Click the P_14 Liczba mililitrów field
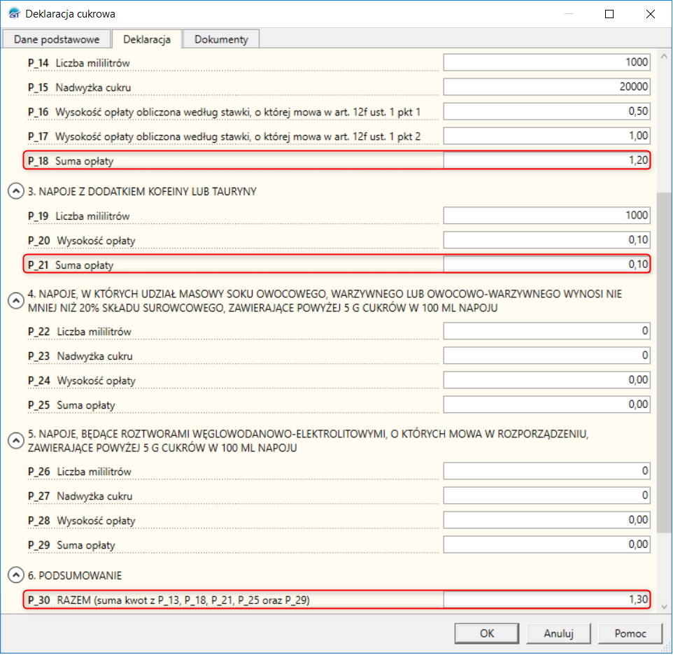Image resolution: width=673 pixels, height=655 pixels. coord(547,62)
